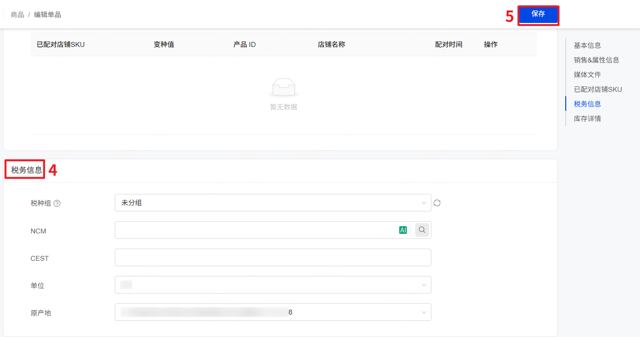Select 已配对店铺SKU in the right sidebar navigation
This screenshot has height=337, width=640.
[x=597, y=89]
